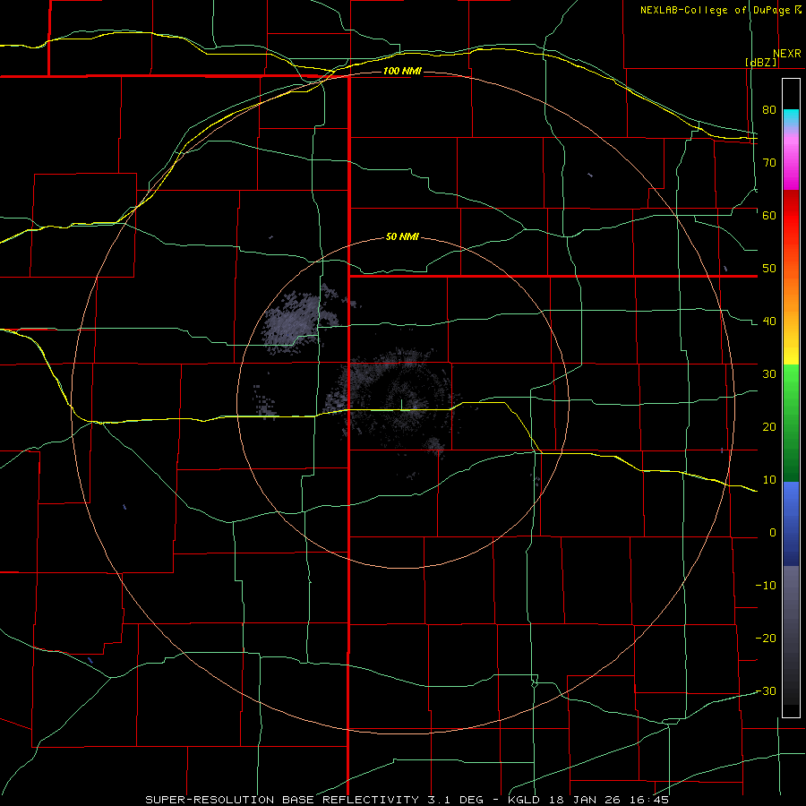Click the [dBZ] units label

(760, 62)
